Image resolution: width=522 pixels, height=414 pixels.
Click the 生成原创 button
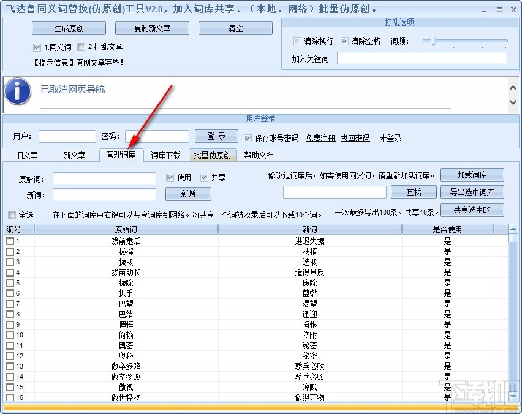[69, 28]
